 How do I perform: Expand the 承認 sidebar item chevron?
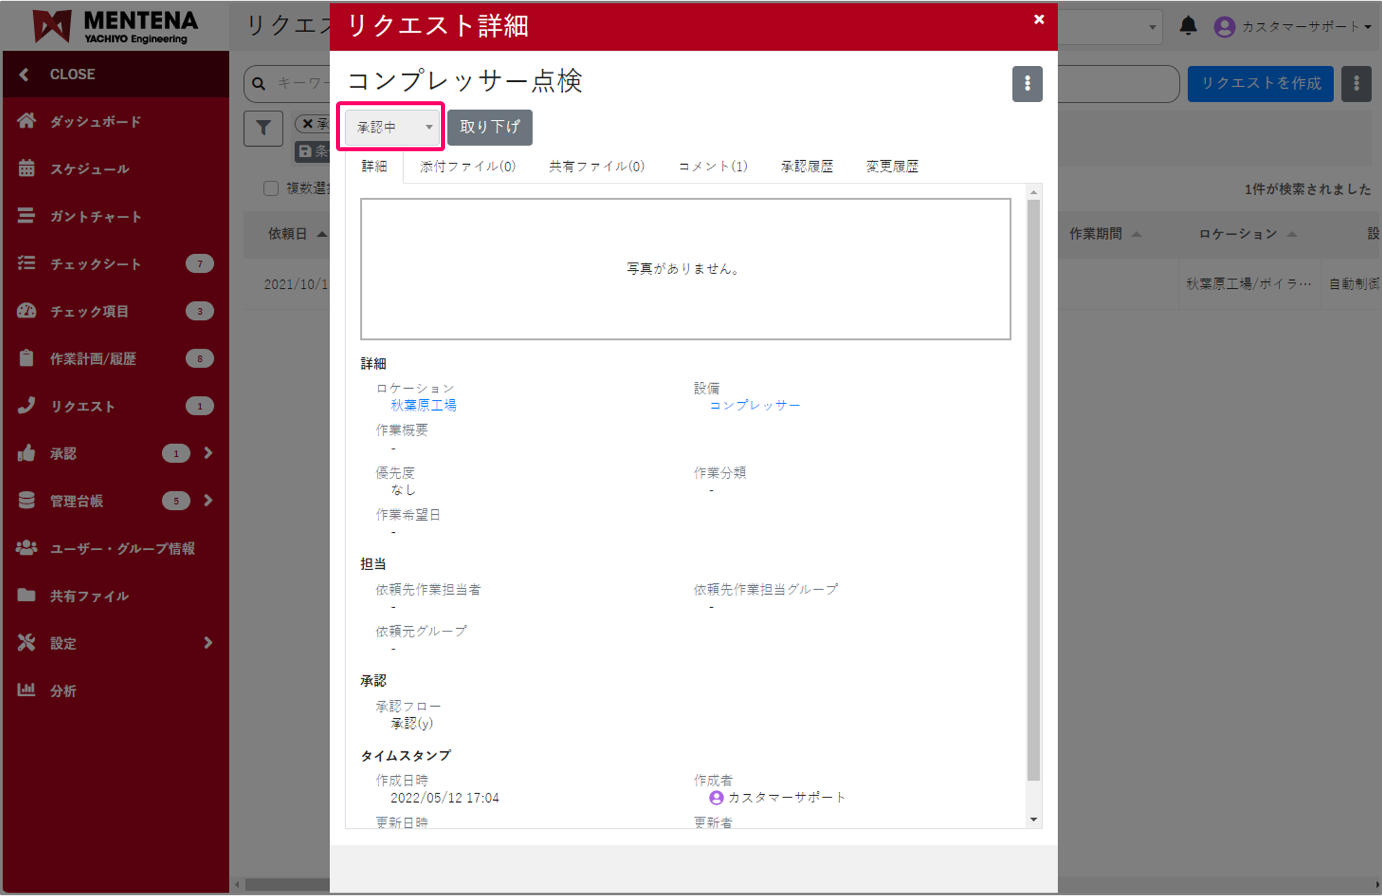coord(208,453)
